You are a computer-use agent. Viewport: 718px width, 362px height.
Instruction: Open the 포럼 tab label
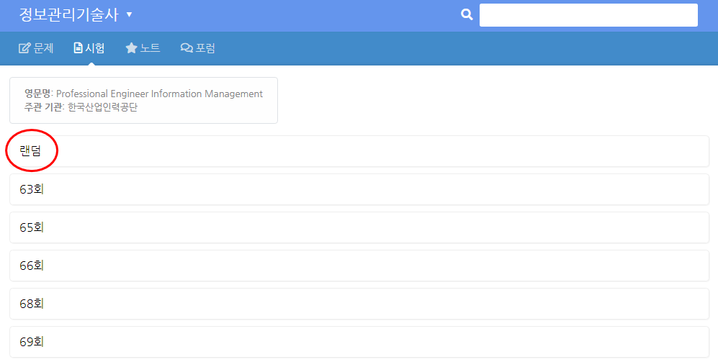pos(205,48)
